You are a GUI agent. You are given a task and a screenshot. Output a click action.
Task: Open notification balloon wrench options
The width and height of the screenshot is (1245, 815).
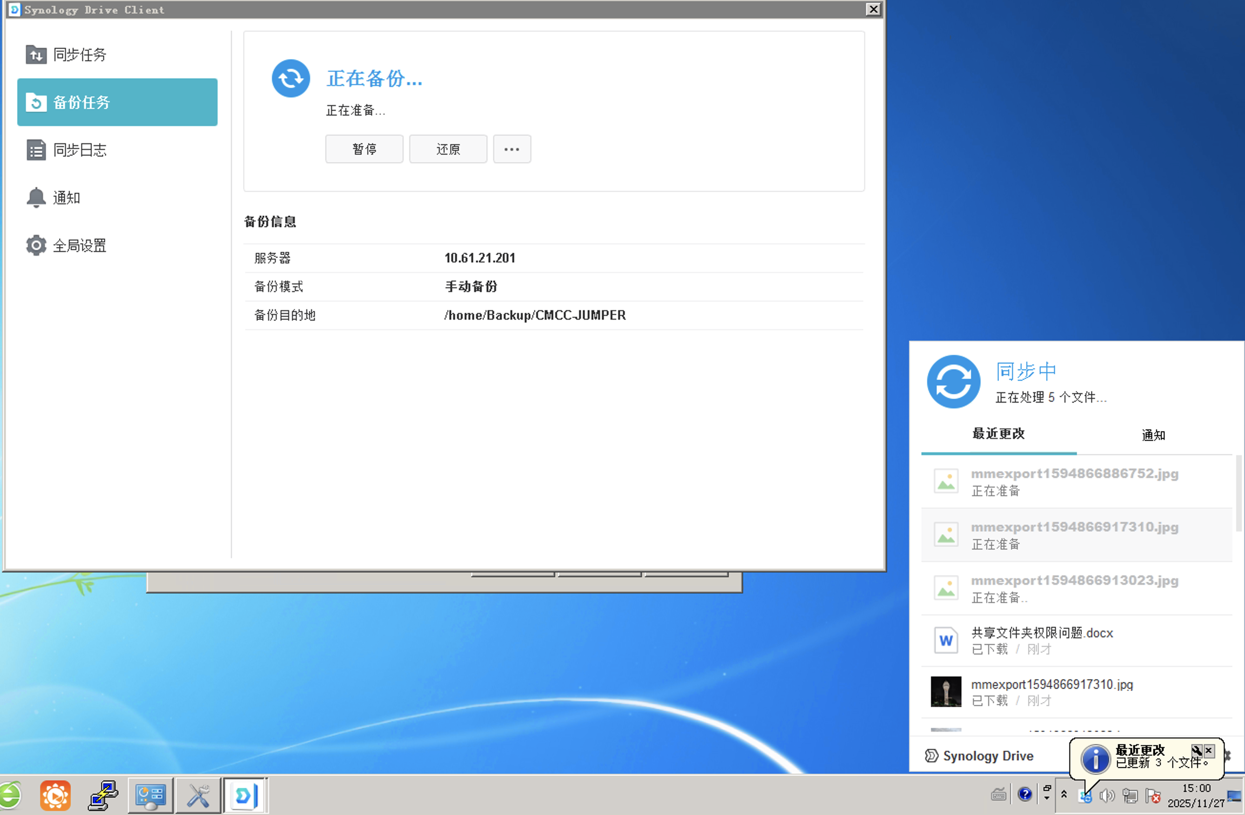tap(1196, 750)
